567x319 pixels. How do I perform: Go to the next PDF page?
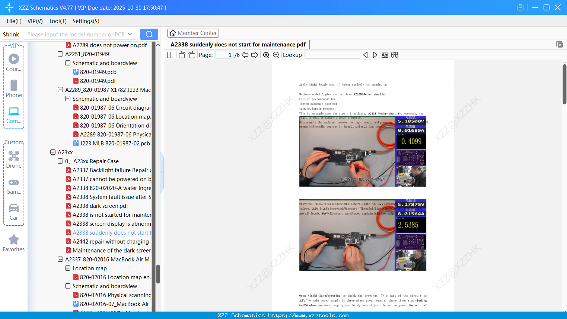tap(255, 55)
